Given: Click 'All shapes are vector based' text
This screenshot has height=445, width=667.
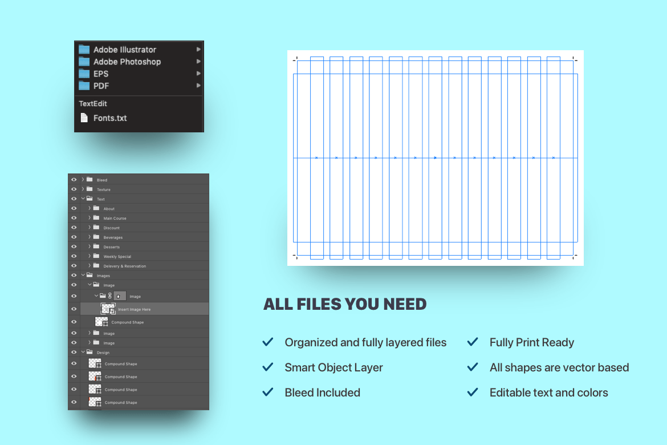Looking at the screenshot, I should coord(559,367).
